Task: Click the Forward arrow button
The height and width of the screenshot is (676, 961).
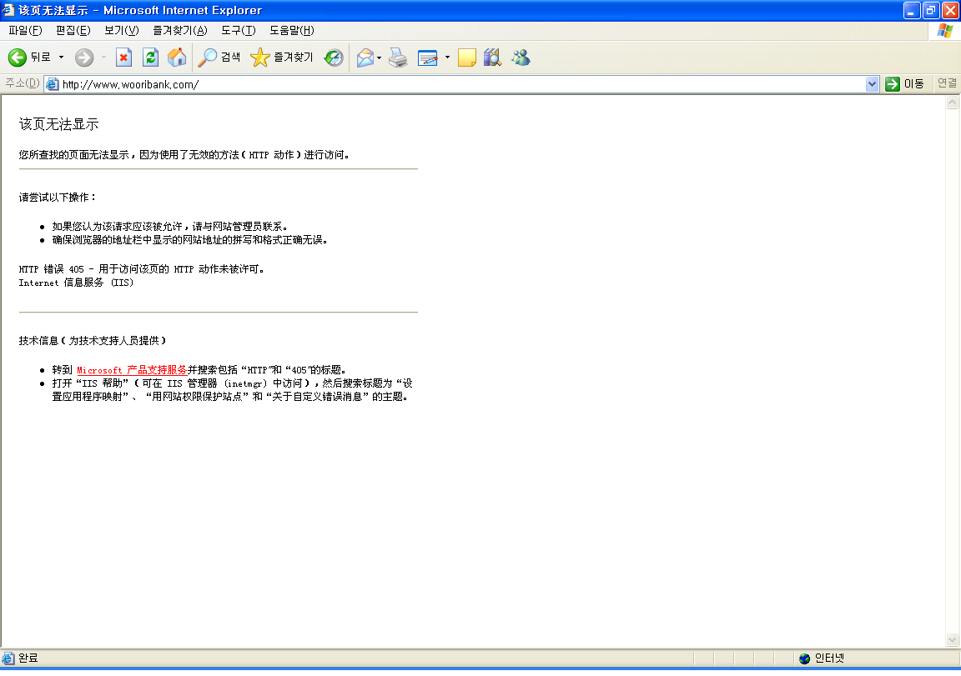Action: 84,58
